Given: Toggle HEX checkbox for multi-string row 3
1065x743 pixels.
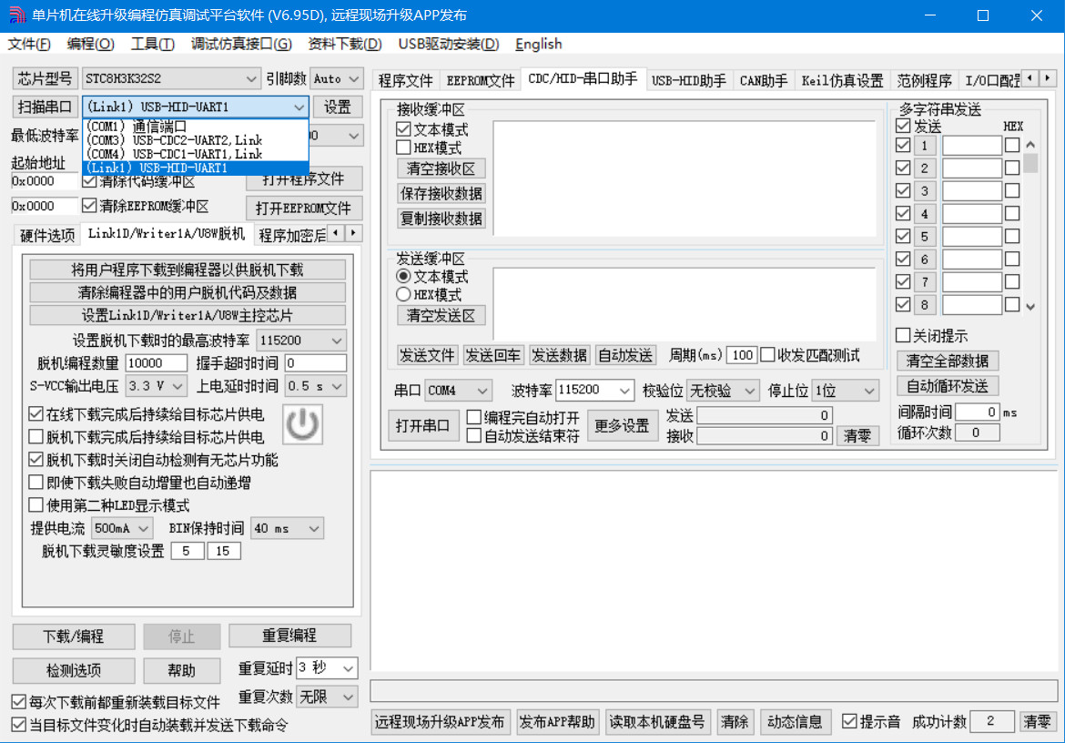Looking at the screenshot, I should (1012, 191).
